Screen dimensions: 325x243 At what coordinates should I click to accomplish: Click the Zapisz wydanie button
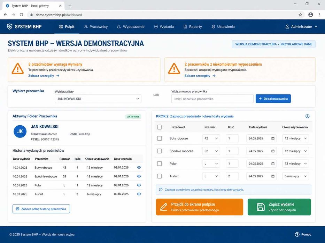[x=279, y=207]
